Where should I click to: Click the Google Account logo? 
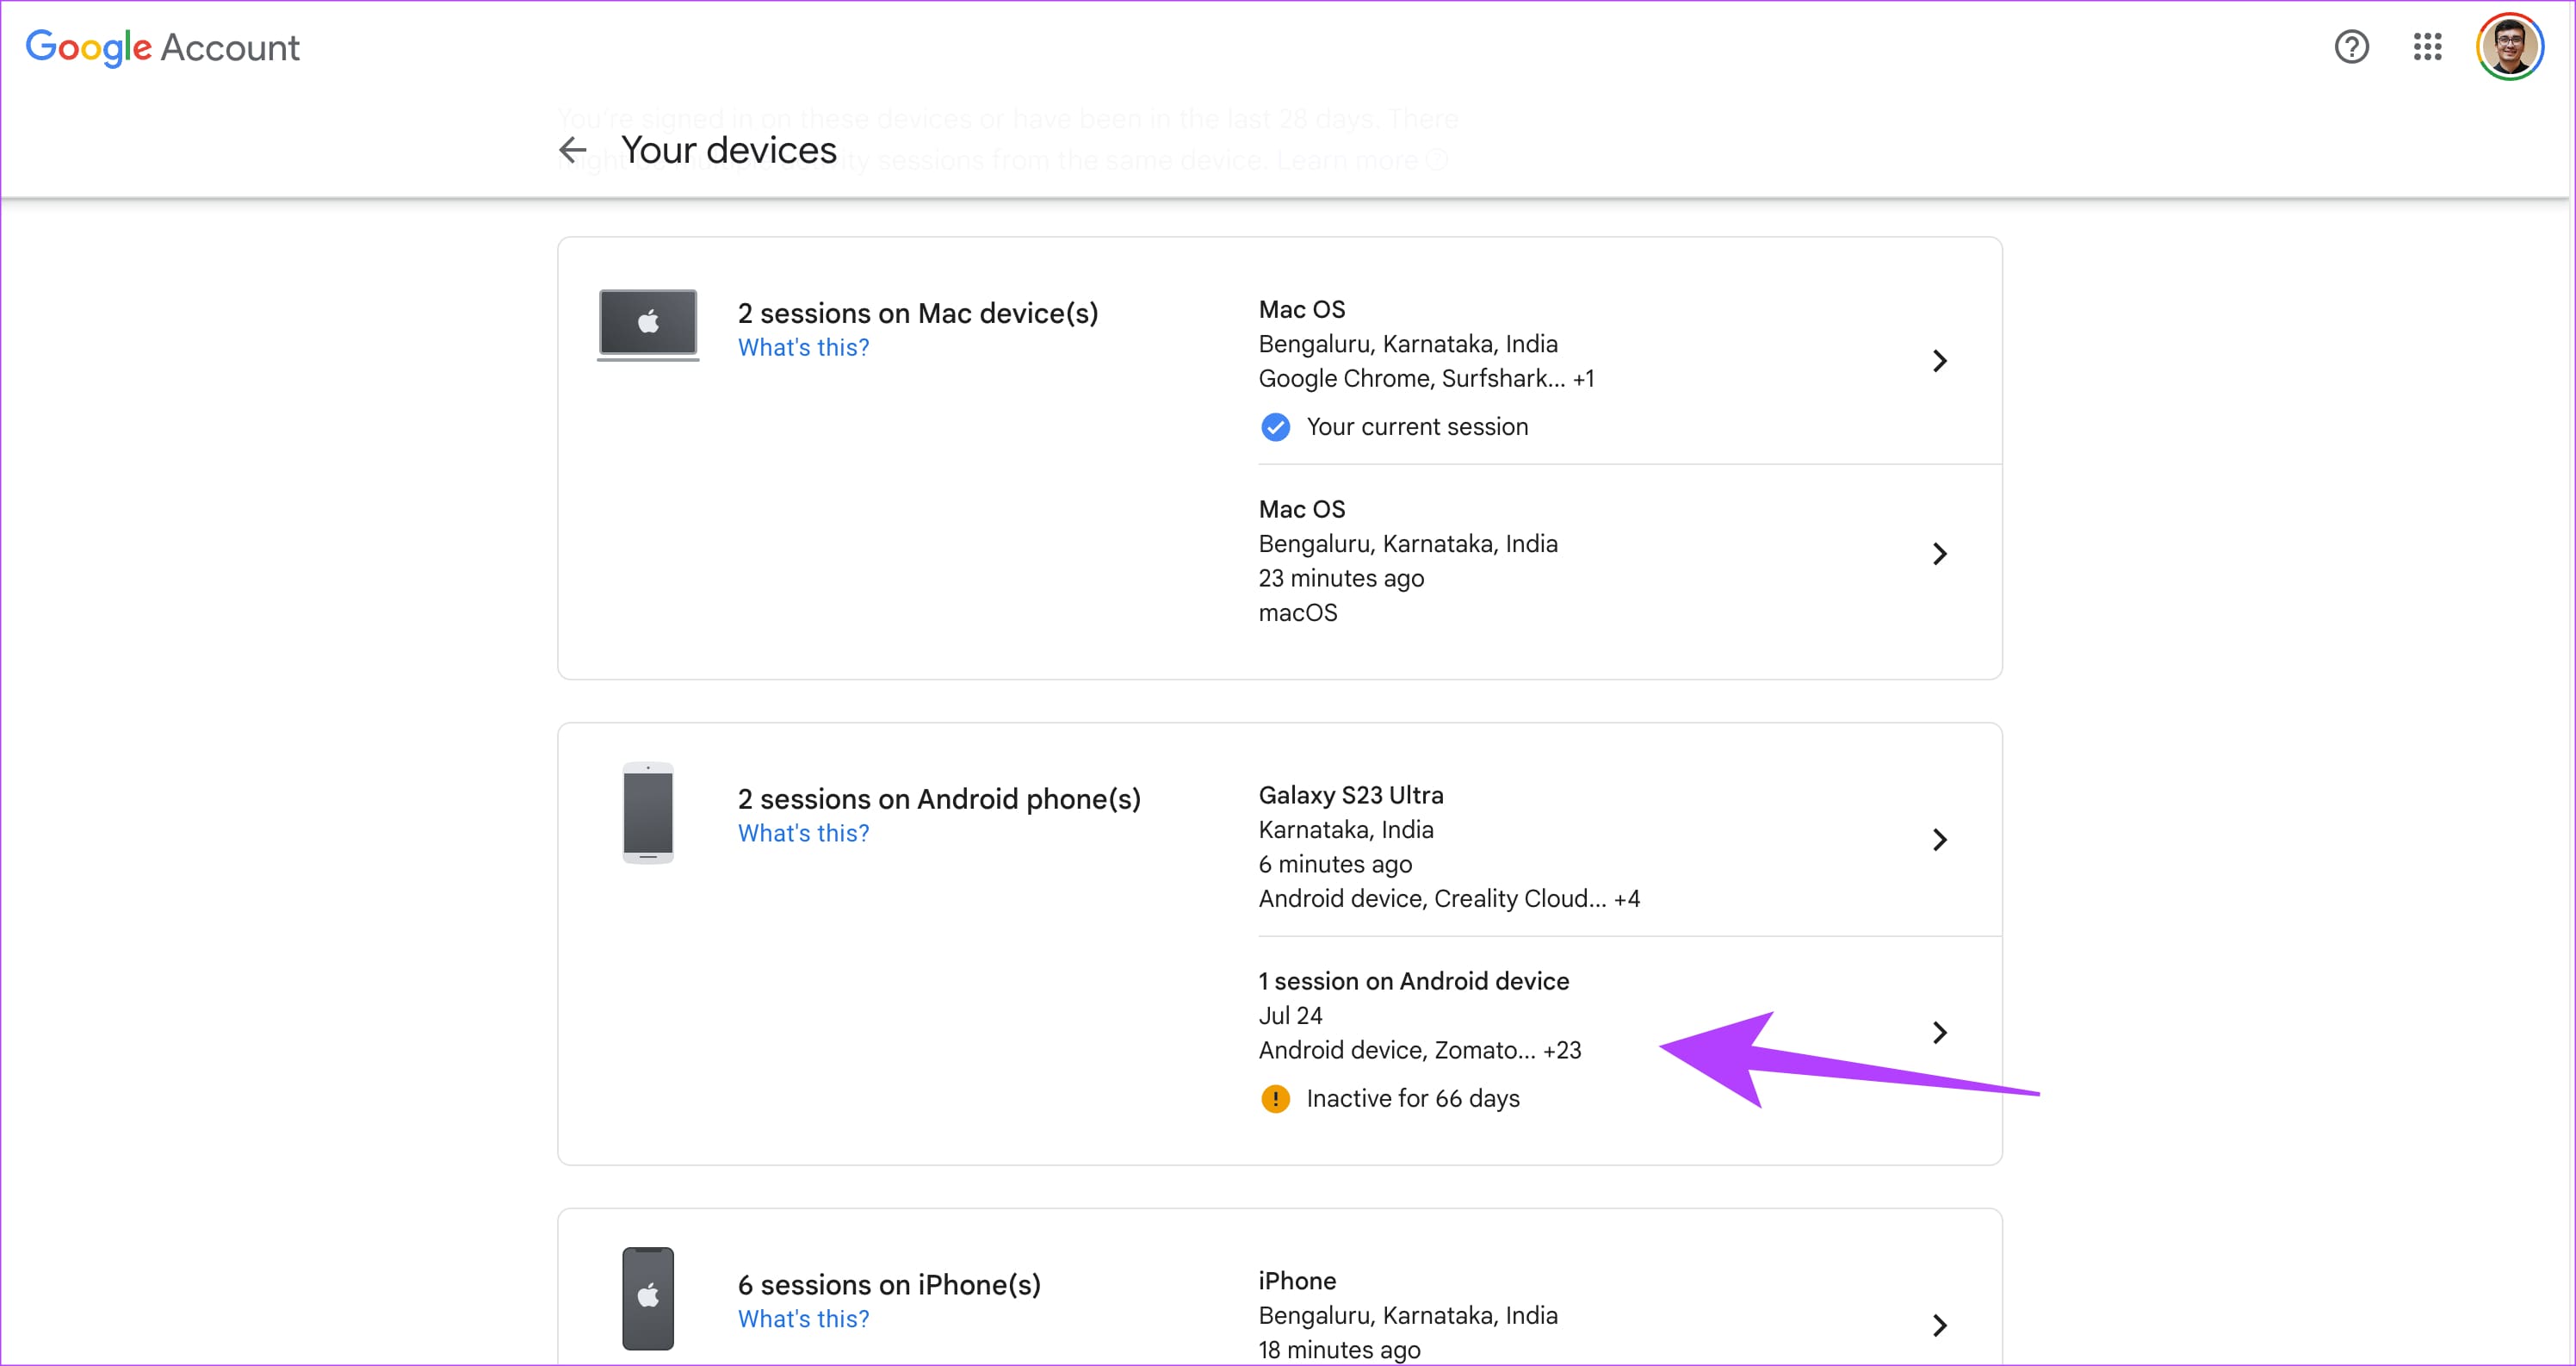tap(162, 47)
